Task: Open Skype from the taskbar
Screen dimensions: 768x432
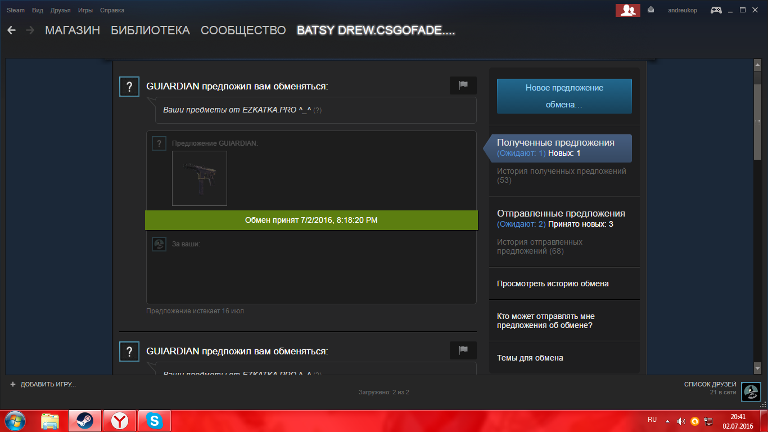Action: pyautogui.click(x=154, y=421)
